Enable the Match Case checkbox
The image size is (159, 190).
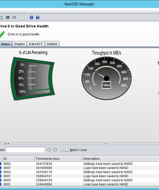click(x=67, y=150)
